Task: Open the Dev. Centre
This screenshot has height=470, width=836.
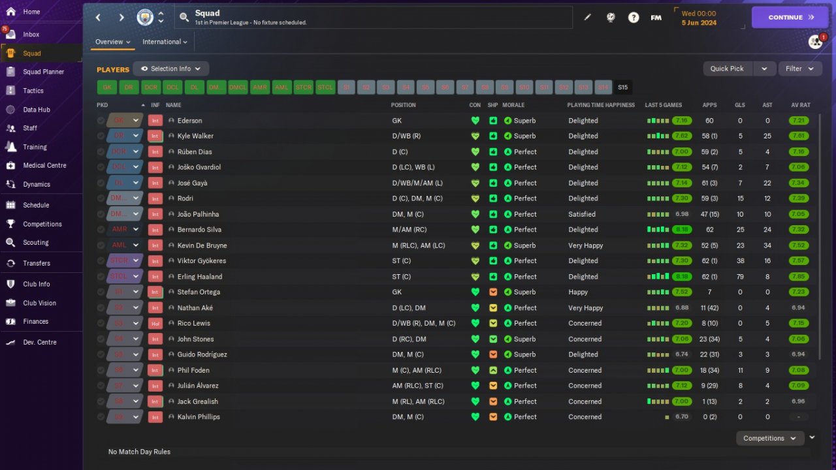Action: click(40, 342)
